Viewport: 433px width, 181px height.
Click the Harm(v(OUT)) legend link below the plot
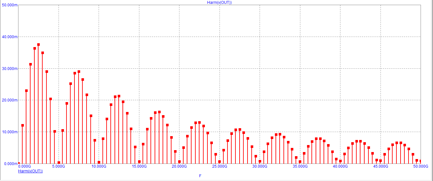tap(31, 171)
